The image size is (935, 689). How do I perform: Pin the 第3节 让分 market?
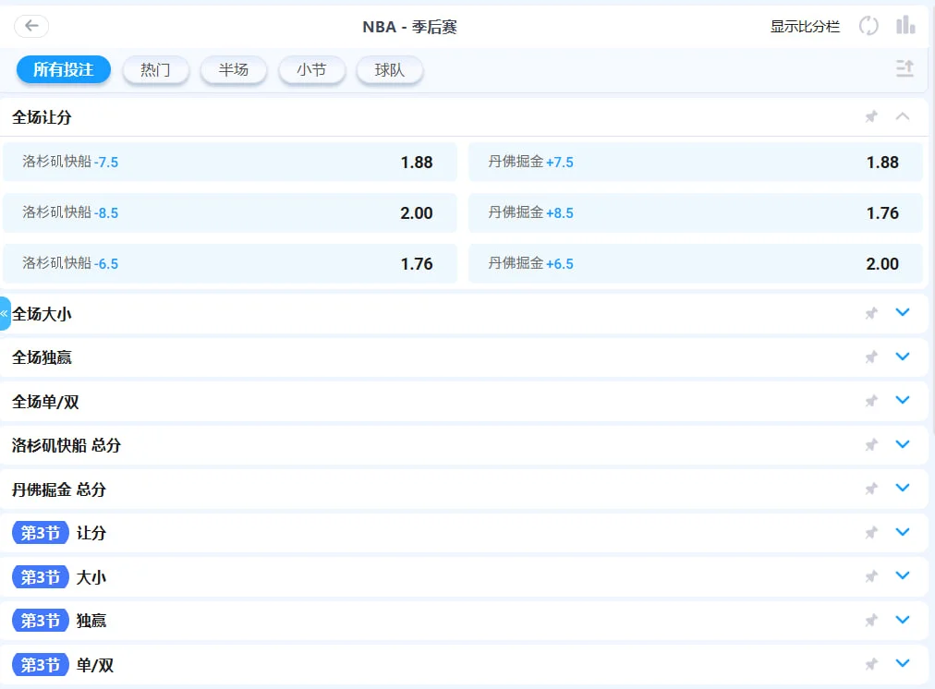(870, 533)
